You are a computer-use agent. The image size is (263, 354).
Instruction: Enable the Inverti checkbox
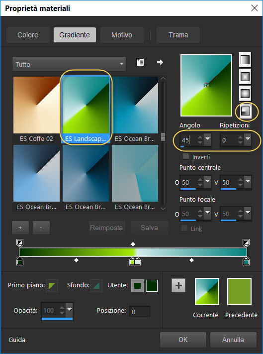point(185,156)
